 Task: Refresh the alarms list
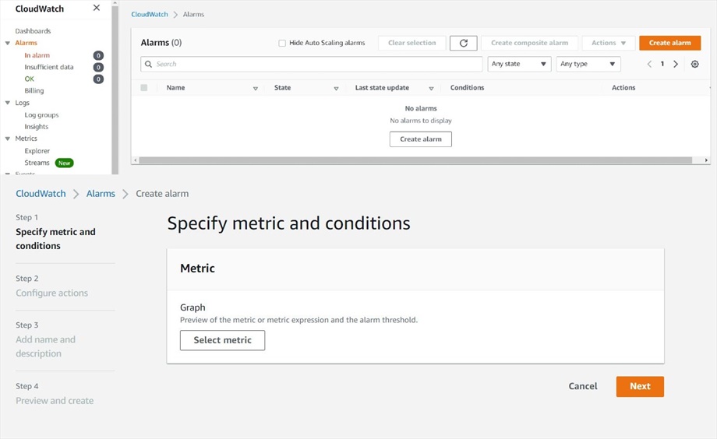click(463, 43)
